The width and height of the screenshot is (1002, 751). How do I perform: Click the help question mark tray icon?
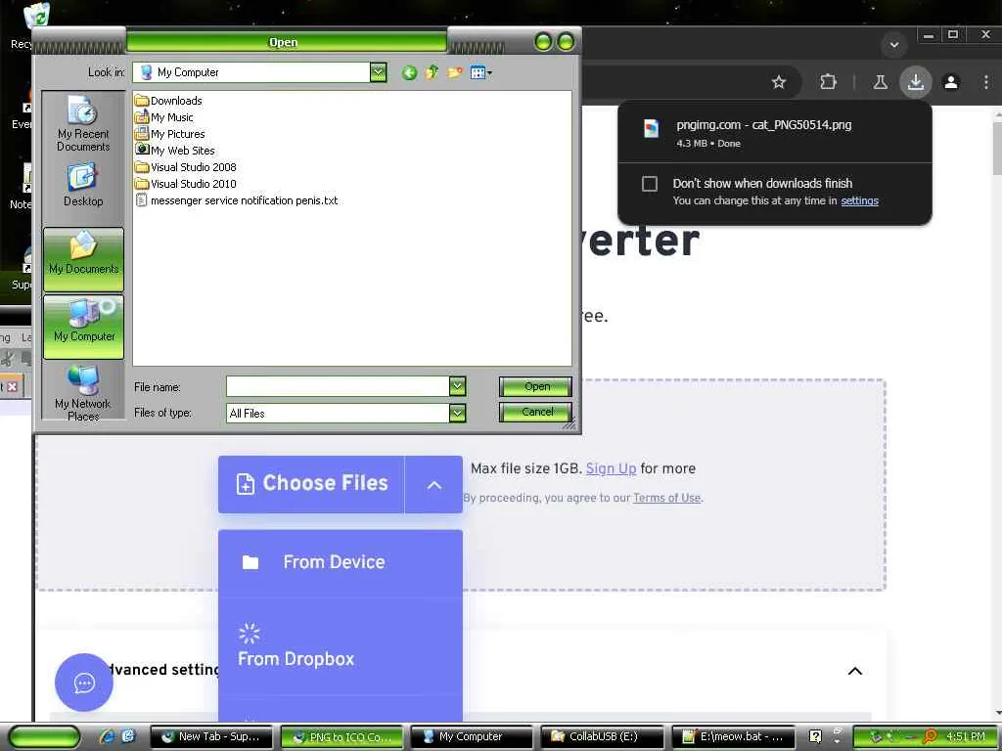(815, 737)
